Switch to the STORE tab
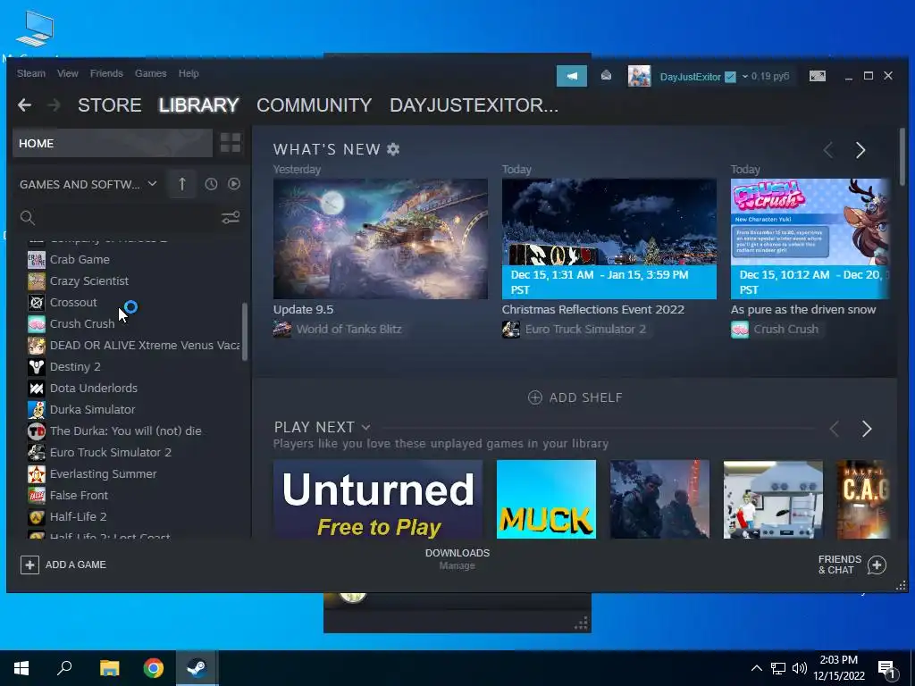 click(x=110, y=105)
